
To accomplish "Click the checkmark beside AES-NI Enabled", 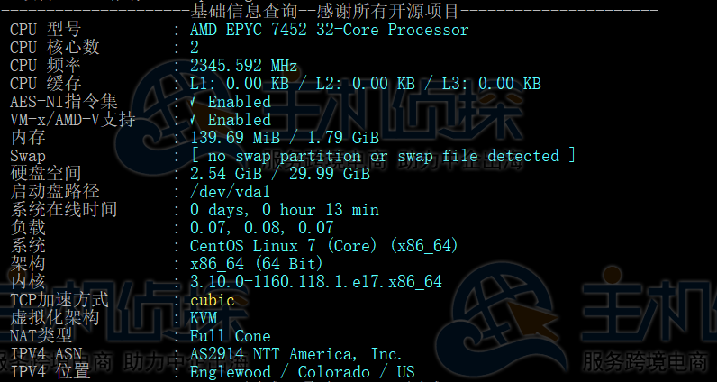I will pos(194,102).
